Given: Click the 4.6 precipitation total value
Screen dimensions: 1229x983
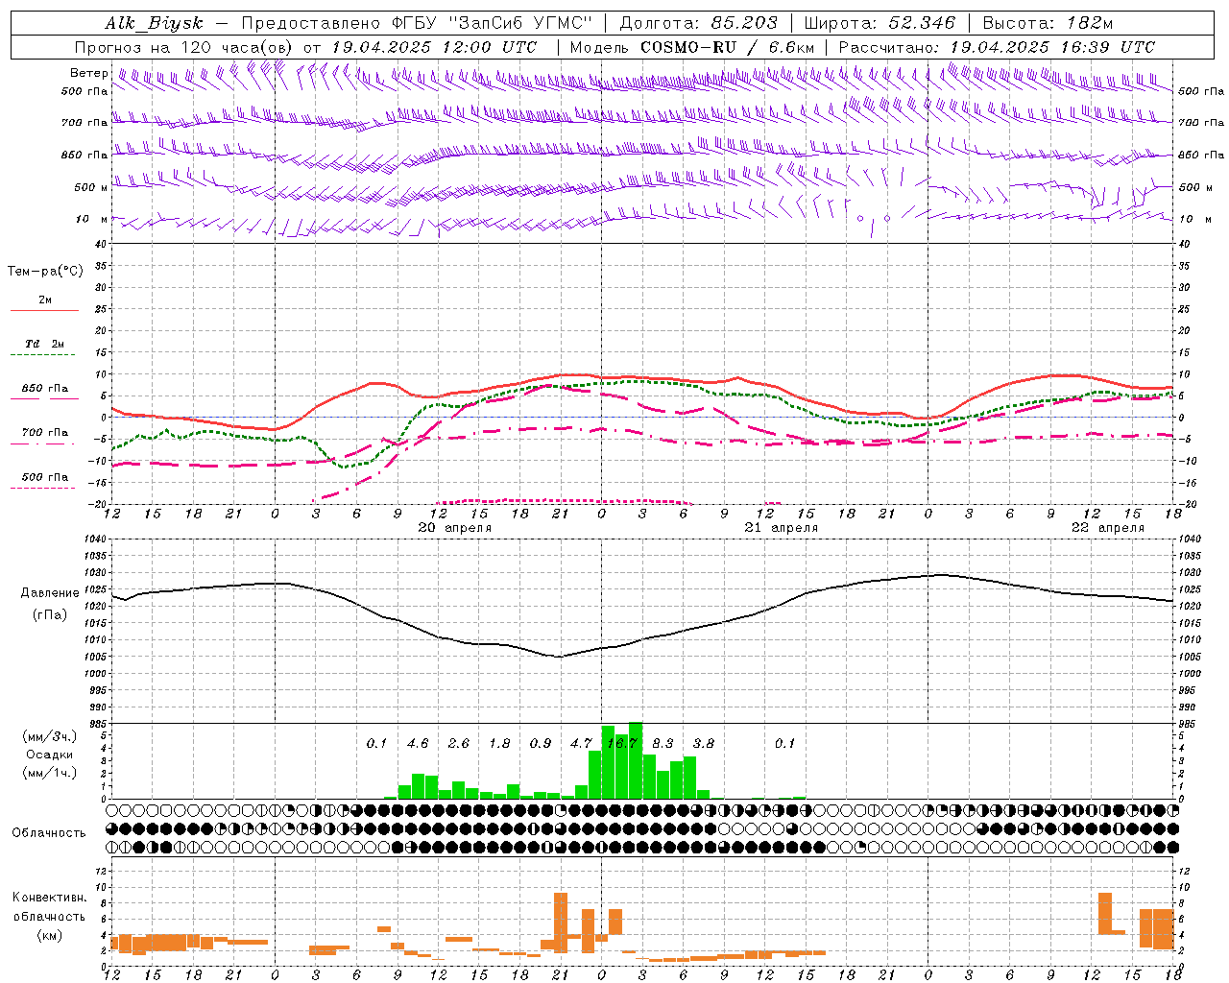Looking at the screenshot, I should tap(418, 744).
